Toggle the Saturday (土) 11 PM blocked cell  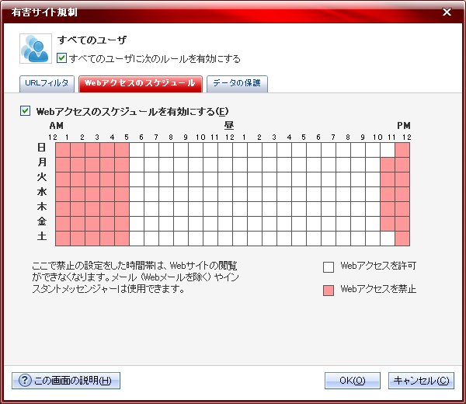coord(402,239)
